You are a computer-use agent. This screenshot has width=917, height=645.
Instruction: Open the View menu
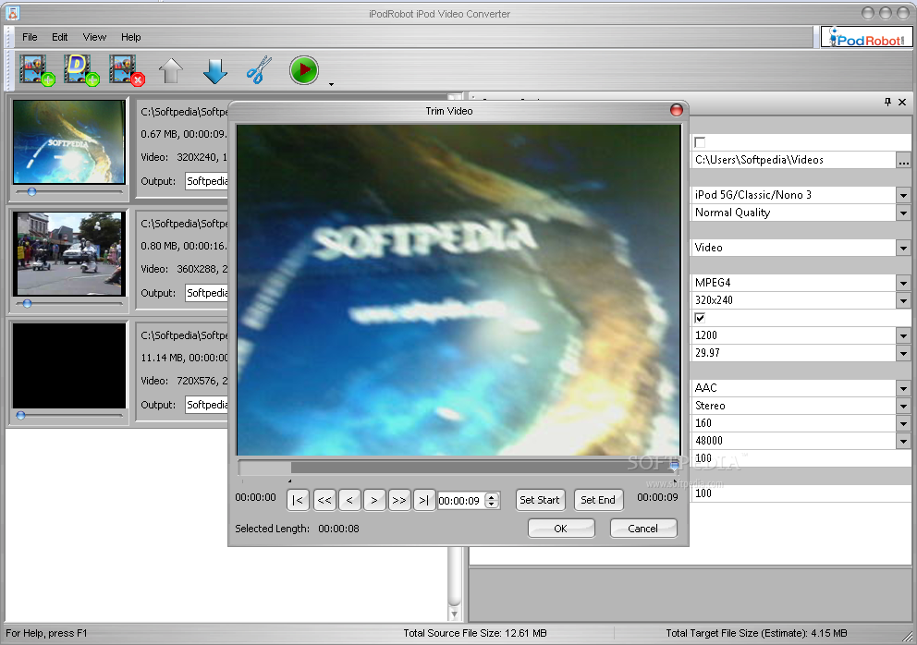point(94,37)
